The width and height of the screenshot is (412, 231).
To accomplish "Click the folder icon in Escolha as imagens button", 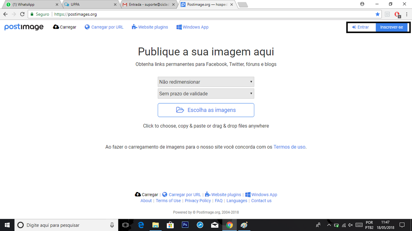I will point(180,110).
